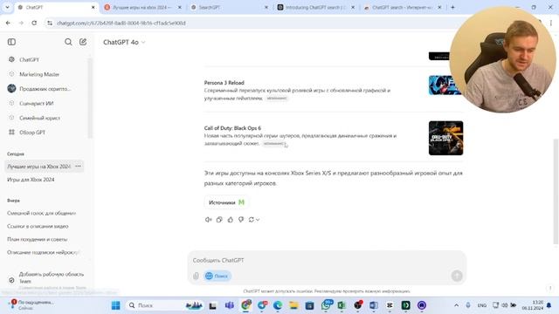The image size is (559, 314).
Task: Toggle the Поиск web search button
Action: coord(217,276)
